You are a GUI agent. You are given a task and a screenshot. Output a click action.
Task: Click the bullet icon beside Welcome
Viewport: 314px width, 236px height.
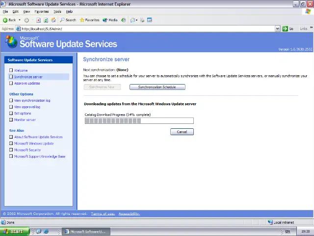(x=11, y=70)
